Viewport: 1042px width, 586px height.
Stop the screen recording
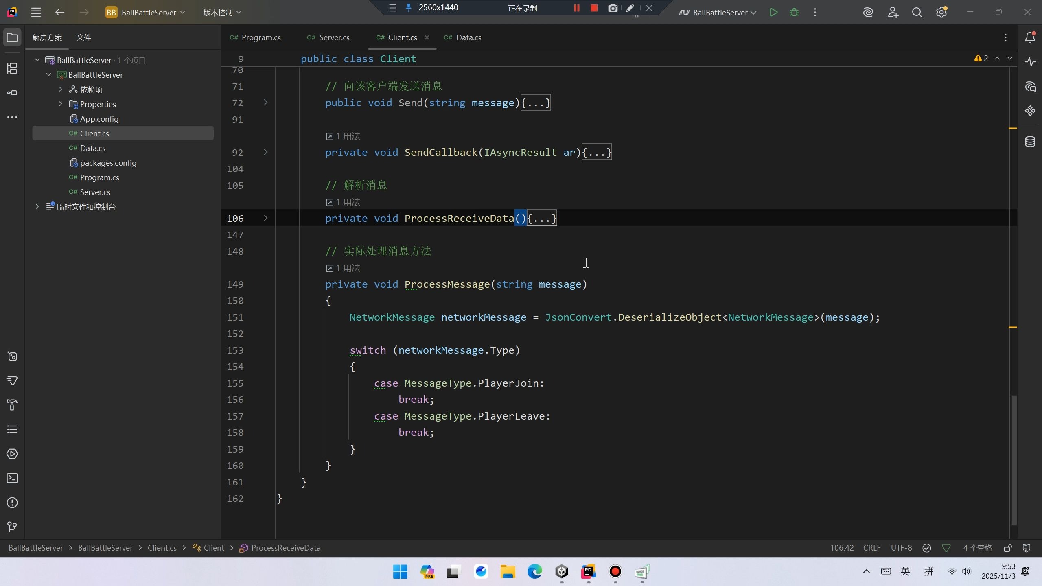click(594, 8)
